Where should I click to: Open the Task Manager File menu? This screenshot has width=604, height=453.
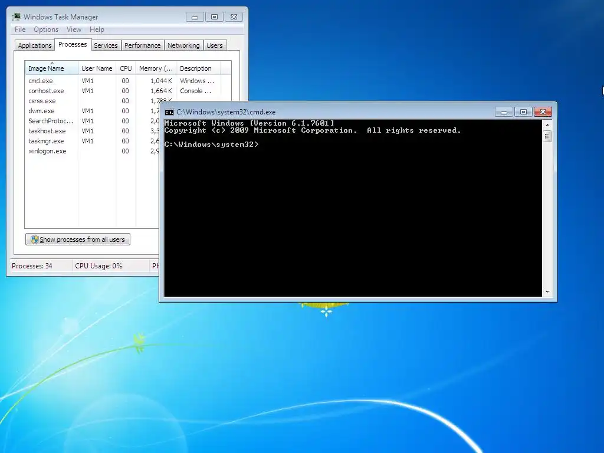pyautogui.click(x=20, y=29)
